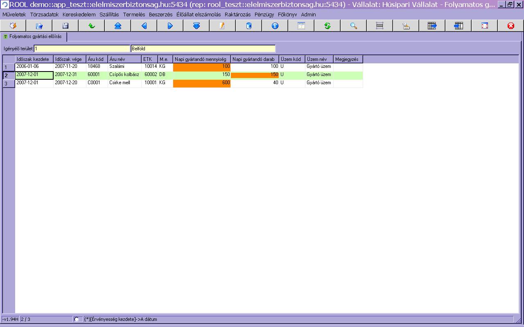Click the blue database cylinder icon
Image resolution: width=524 pixels, height=327 pixels.
249,26
